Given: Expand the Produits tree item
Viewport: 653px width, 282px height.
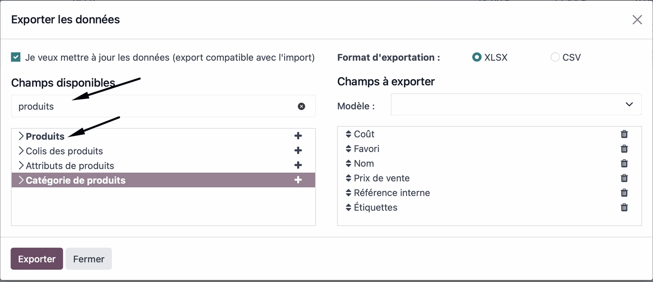Looking at the screenshot, I should pos(21,136).
